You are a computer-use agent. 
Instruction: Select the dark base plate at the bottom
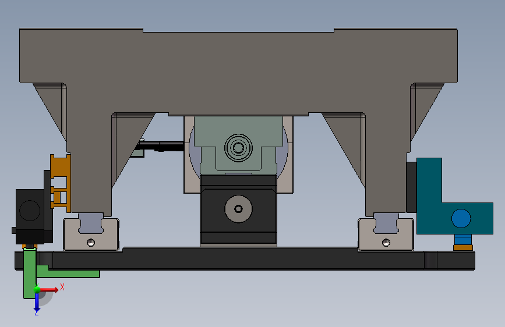point(245,259)
